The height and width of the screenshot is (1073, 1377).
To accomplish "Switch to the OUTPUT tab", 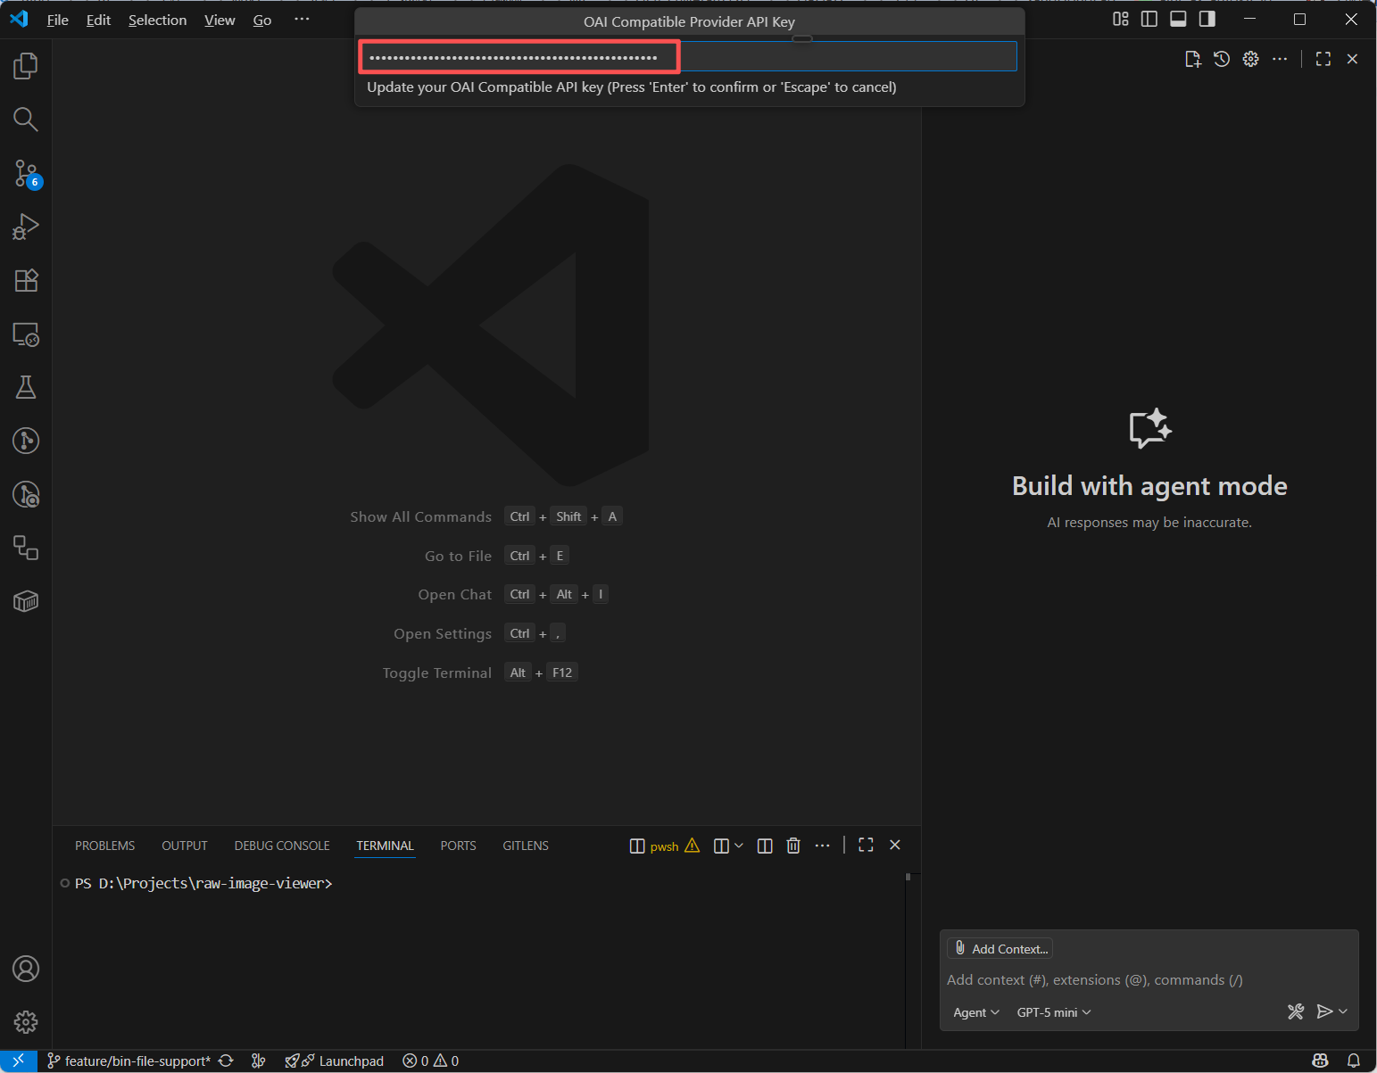I will click(x=185, y=846).
